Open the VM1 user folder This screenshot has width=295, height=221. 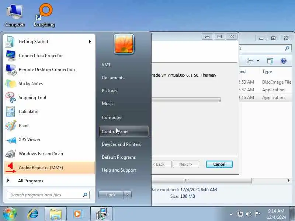tap(106, 65)
